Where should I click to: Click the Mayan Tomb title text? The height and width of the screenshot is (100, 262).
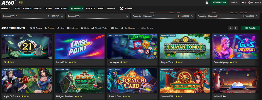click(168, 62)
